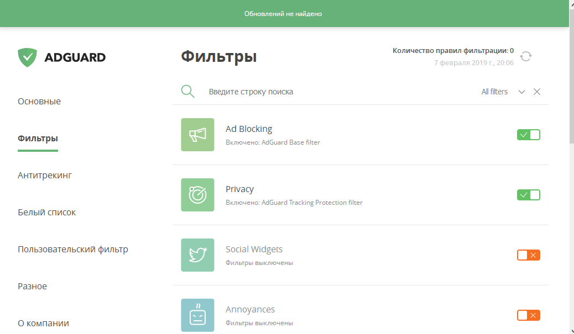
Task: Open the Ad Blocking megaphone icon
Action: [197, 135]
